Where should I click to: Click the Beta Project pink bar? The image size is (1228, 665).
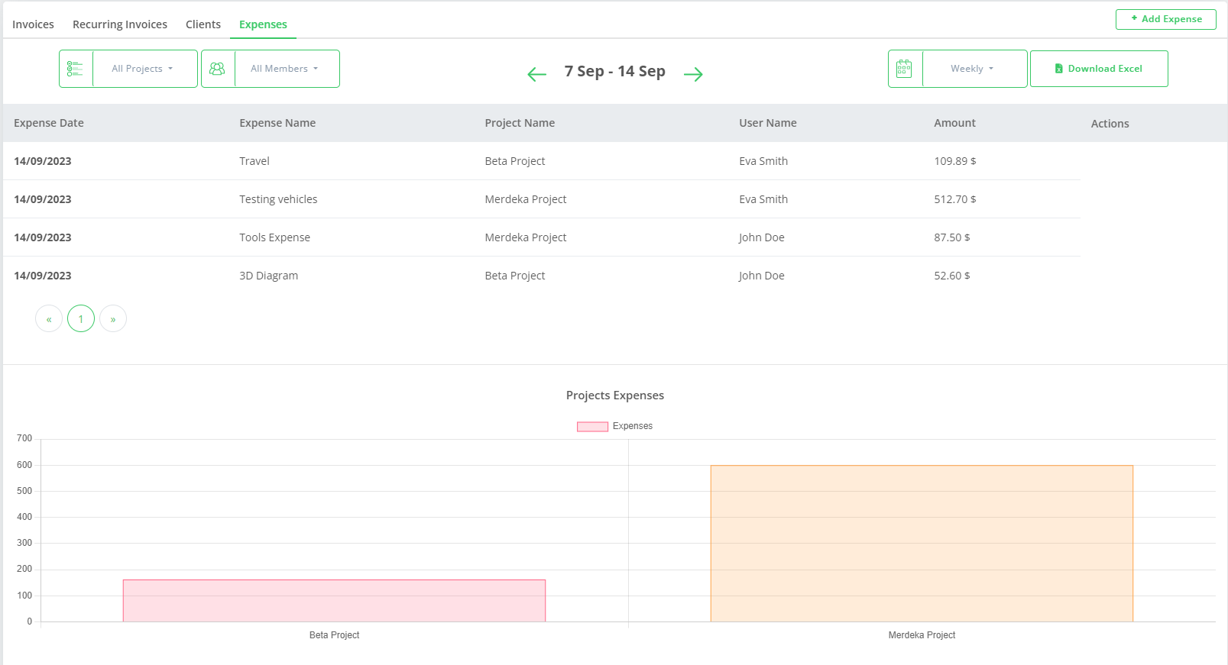(334, 600)
